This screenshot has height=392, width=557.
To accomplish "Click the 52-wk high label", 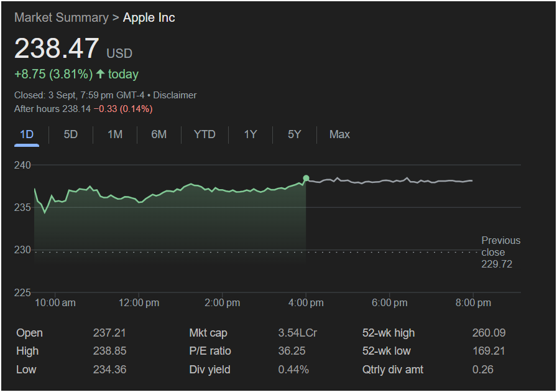I will pos(389,333).
